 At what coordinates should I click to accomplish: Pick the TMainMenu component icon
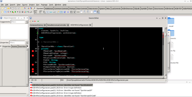point(41,12)
